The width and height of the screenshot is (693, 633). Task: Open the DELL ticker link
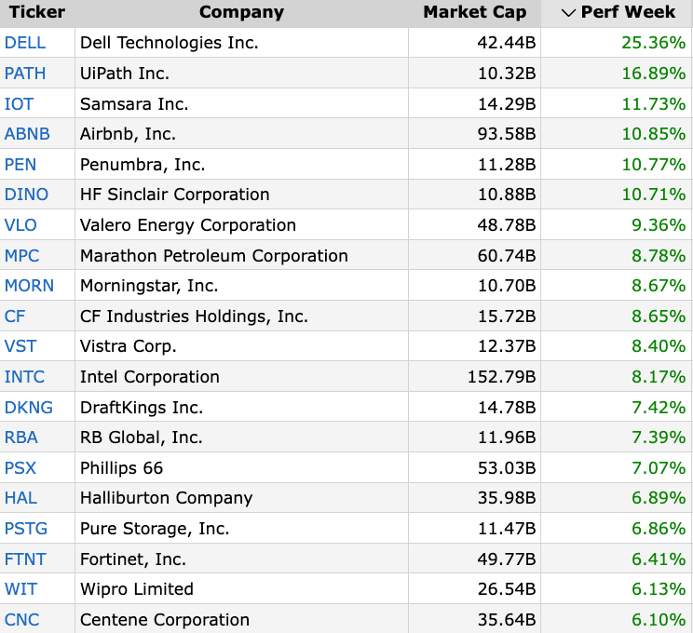tap(25, 43)
